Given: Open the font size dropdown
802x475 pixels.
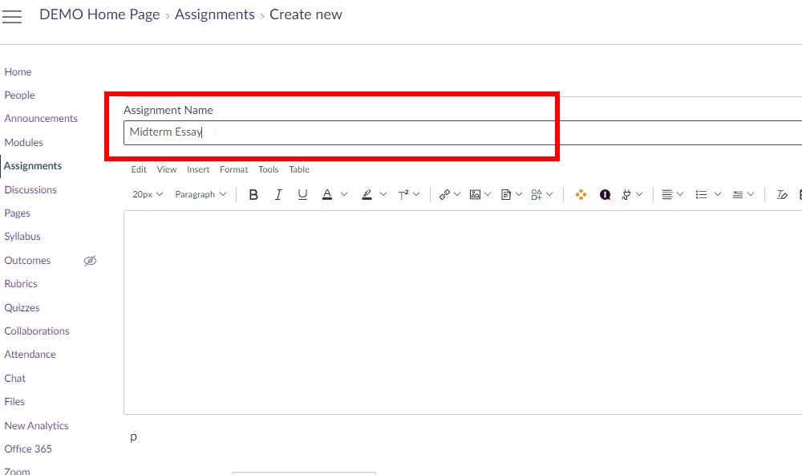Looking at the screenshot, I should (x=147, y=194).
